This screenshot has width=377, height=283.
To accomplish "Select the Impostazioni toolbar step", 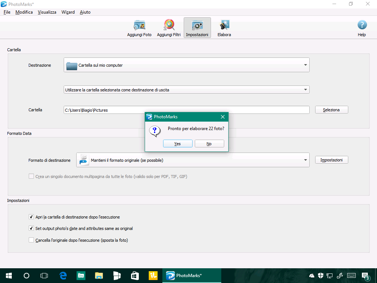I will pos(197,28).
